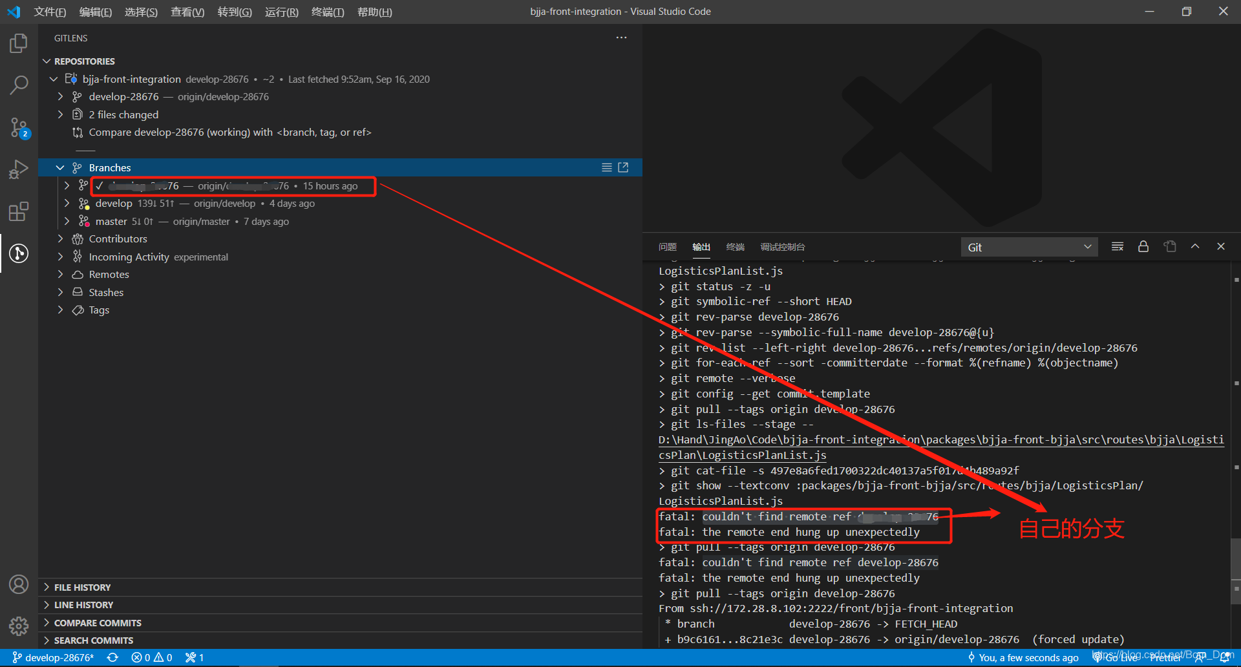Expand the Contributors node
Image resolution: width=1241 pixels, height=667 pixels.
[60, 238]
